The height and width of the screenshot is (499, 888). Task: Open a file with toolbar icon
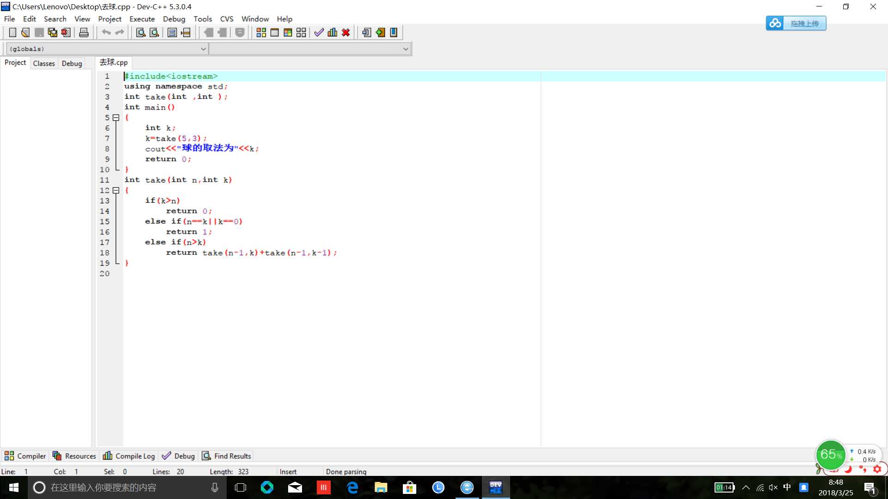(25, 32)
